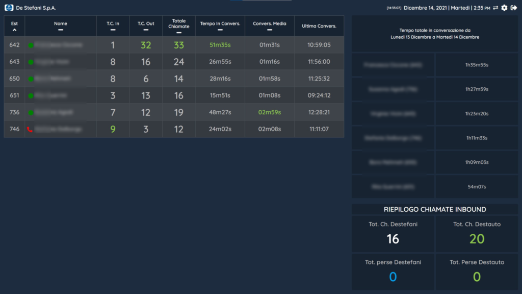Select the row for extension 643
The image size is (522, 294).
[173, 62]
